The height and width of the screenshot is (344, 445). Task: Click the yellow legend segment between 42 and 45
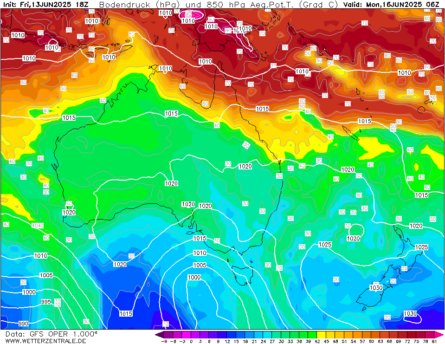322,335
